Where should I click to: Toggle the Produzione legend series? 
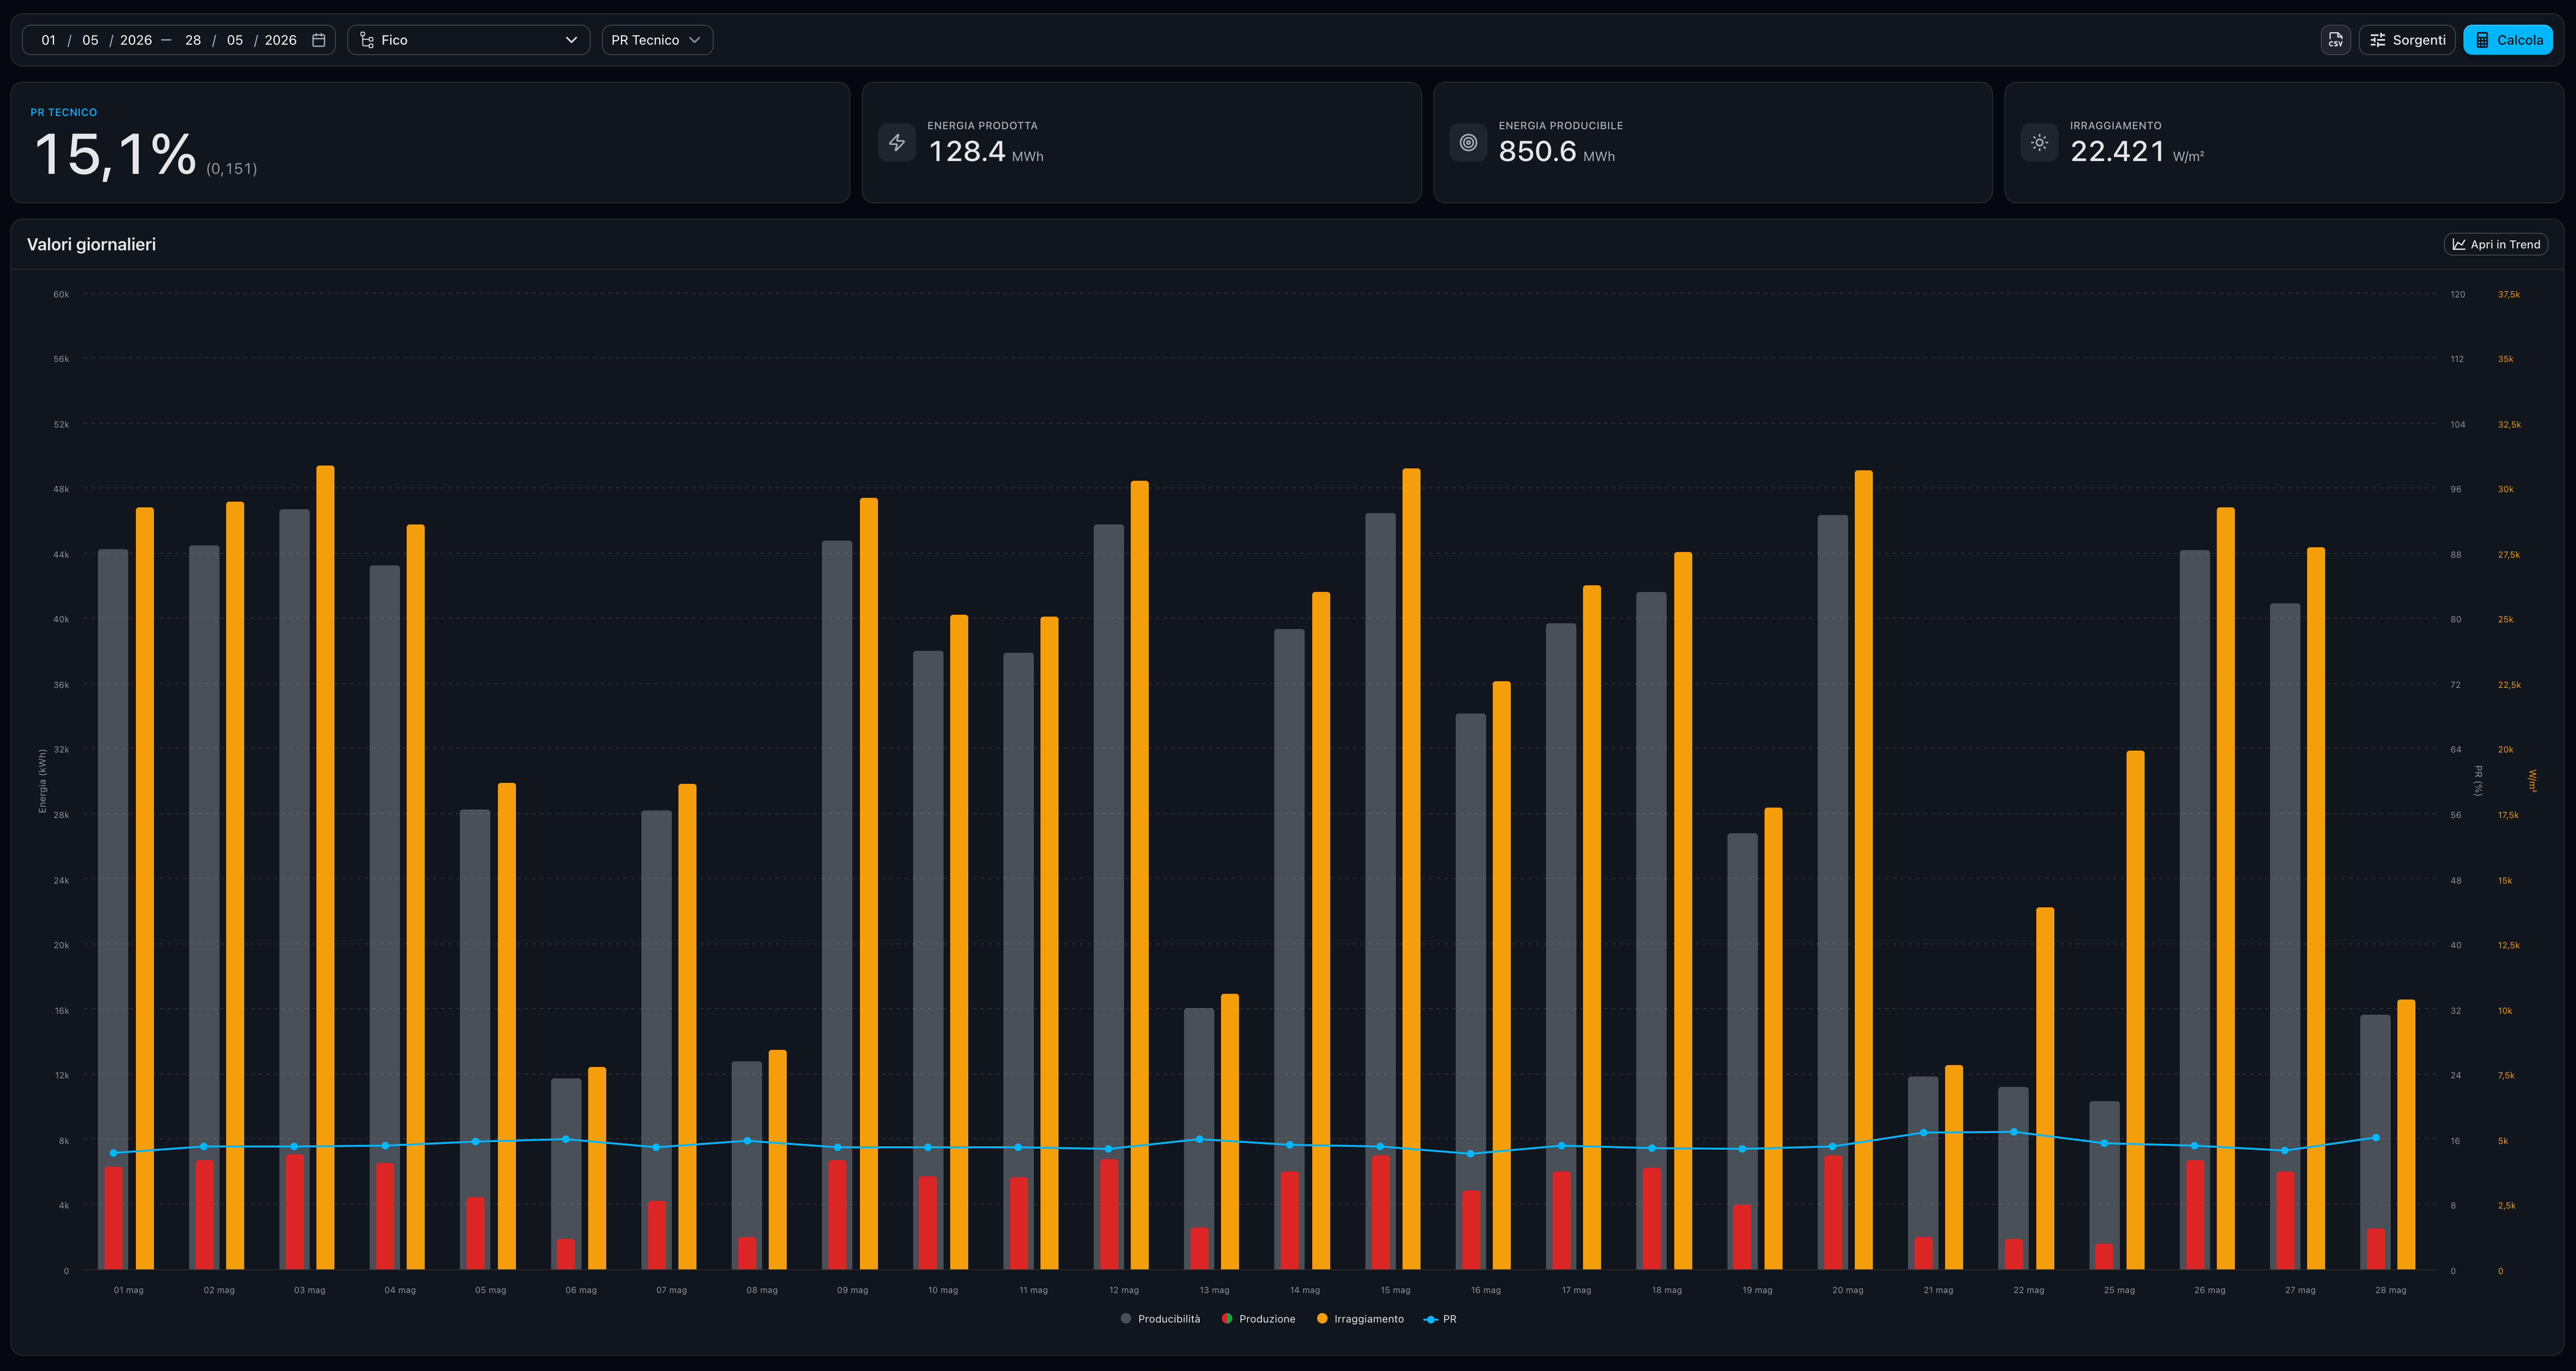click(1258, 1319)
